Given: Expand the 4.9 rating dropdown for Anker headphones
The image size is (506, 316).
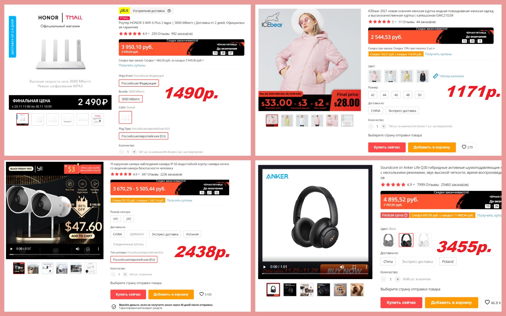Looking at the screenshot, I should (x=414, y=185).
